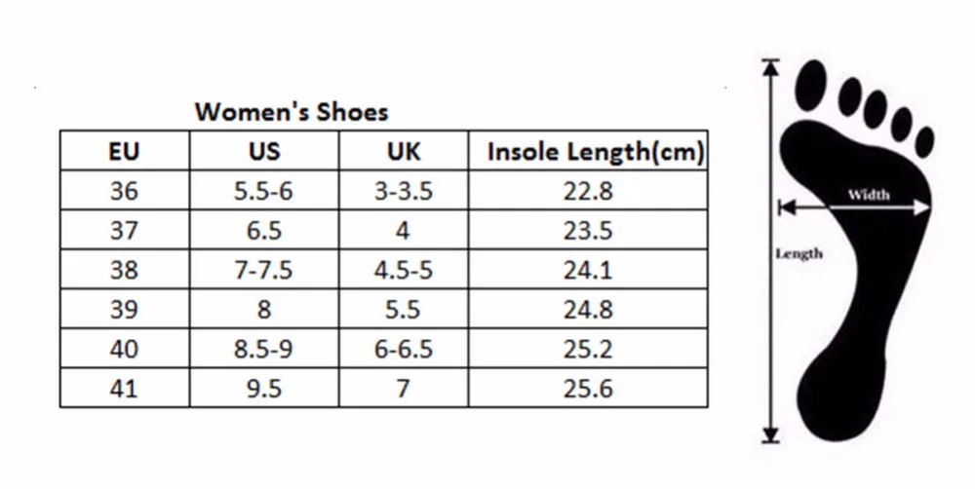Click insole length 25.6 cell

pyautogui.click(x=588, y=389)
